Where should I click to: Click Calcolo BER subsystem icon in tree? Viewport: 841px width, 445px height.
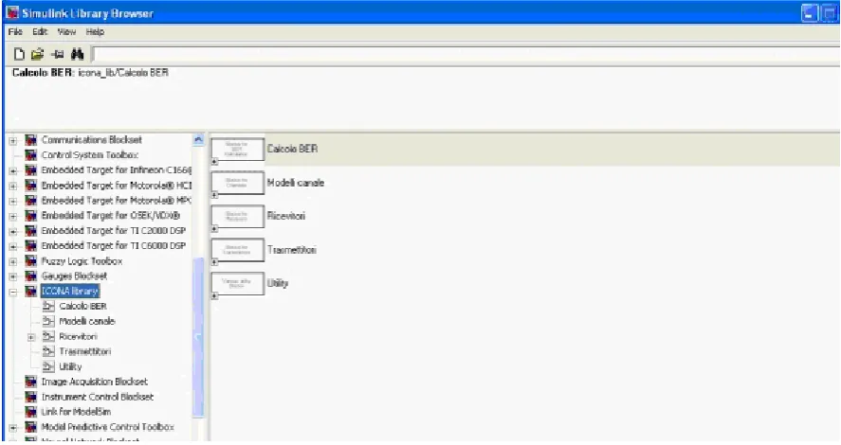click(x=48, y=307)
